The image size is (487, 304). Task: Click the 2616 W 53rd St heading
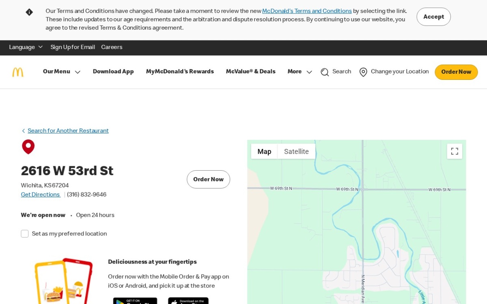click(67, 171)
